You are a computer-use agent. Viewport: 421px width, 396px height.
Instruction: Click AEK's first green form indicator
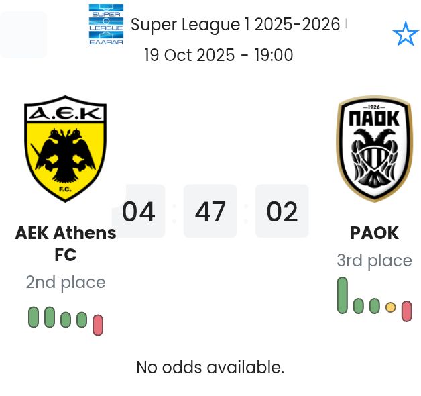(x=34, y=317)
